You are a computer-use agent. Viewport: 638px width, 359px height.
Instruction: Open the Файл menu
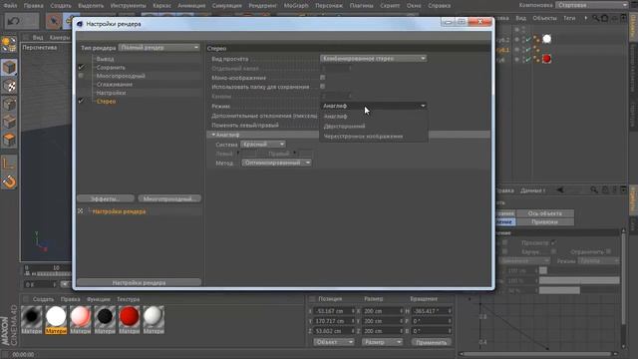coord(10,6)
